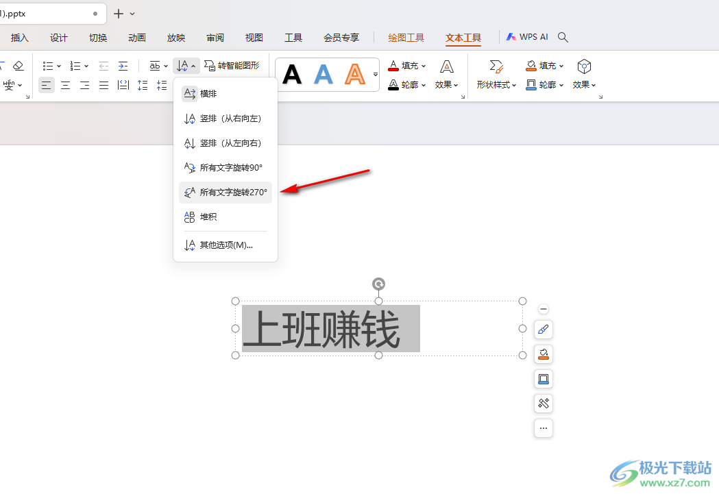This screenshot has height=494, width=719.
Task: Open the numbered list button
Action: click(x=75, y=66)
